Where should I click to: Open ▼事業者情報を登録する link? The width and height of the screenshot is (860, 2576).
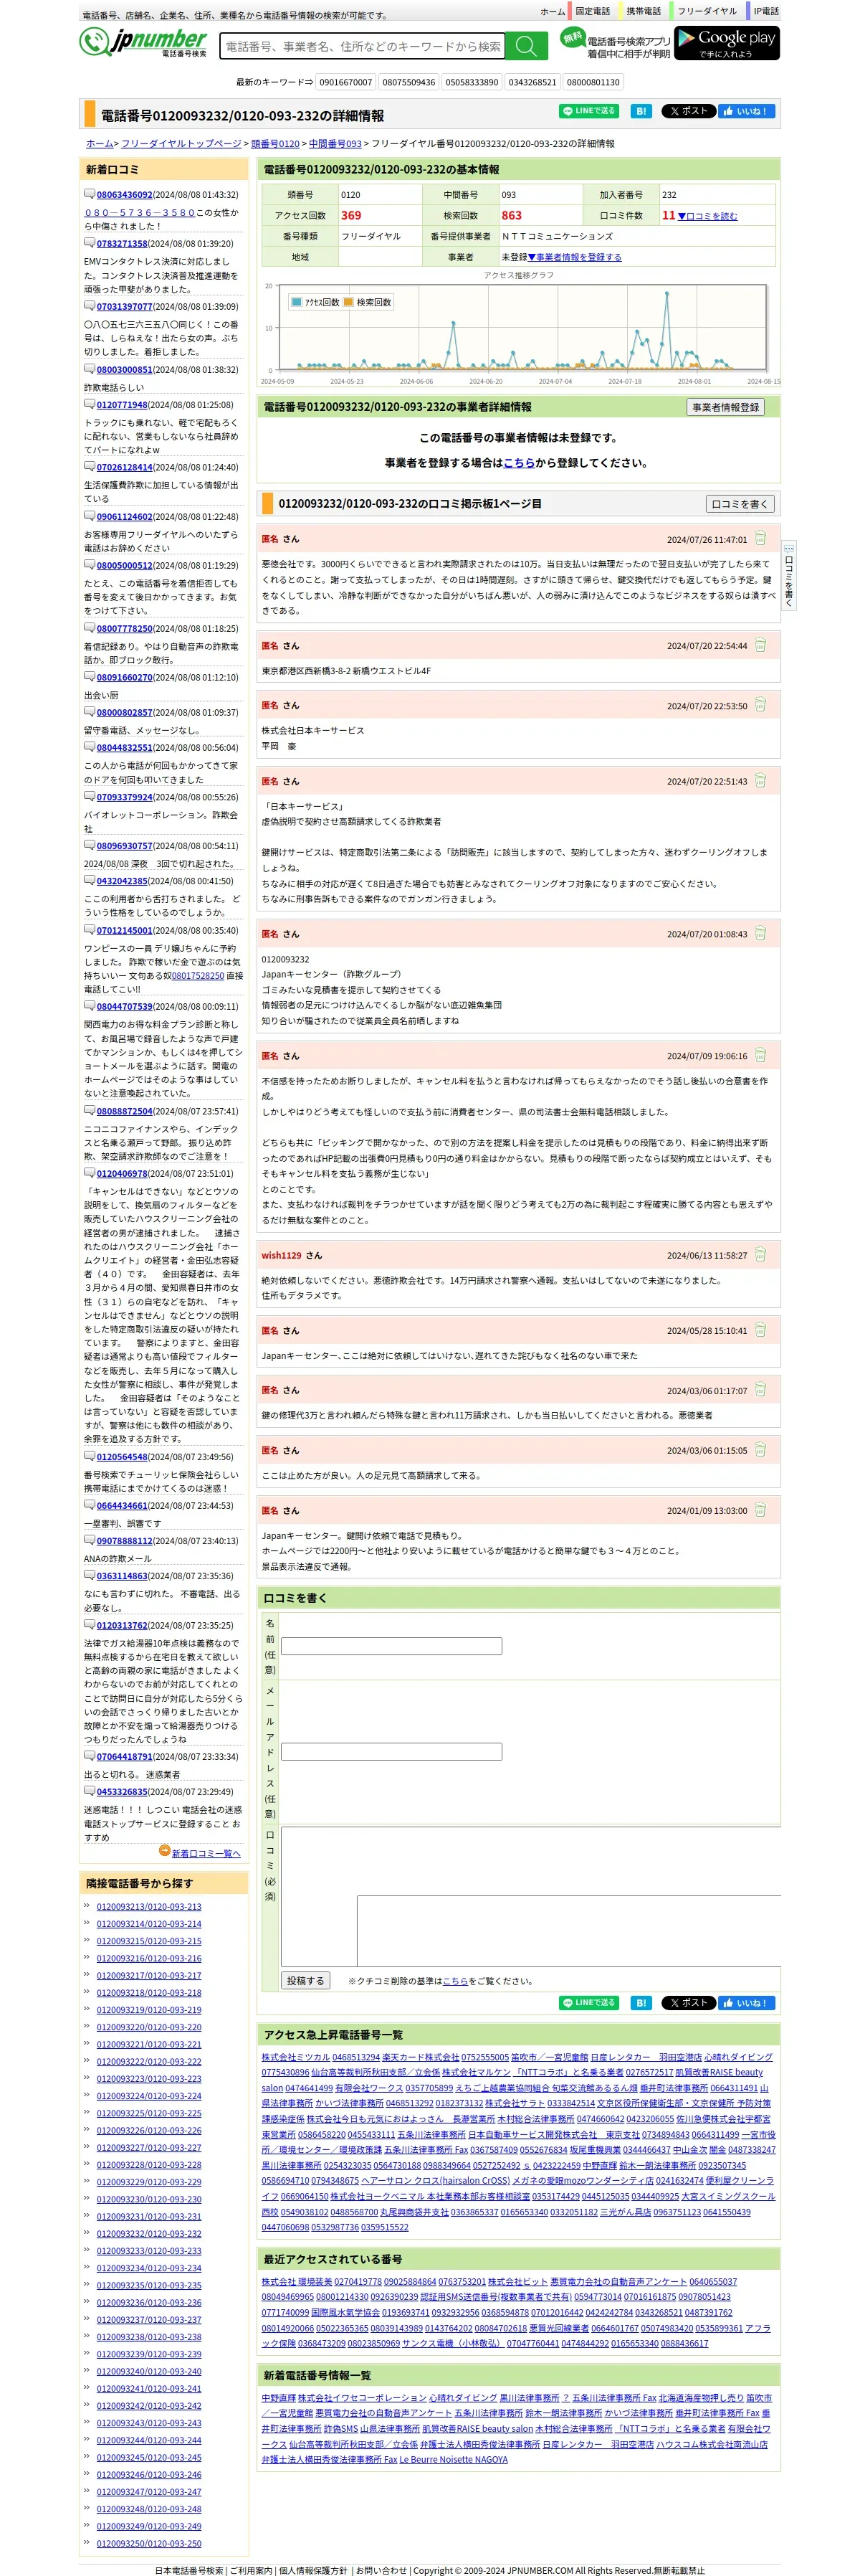click(574, 257)
